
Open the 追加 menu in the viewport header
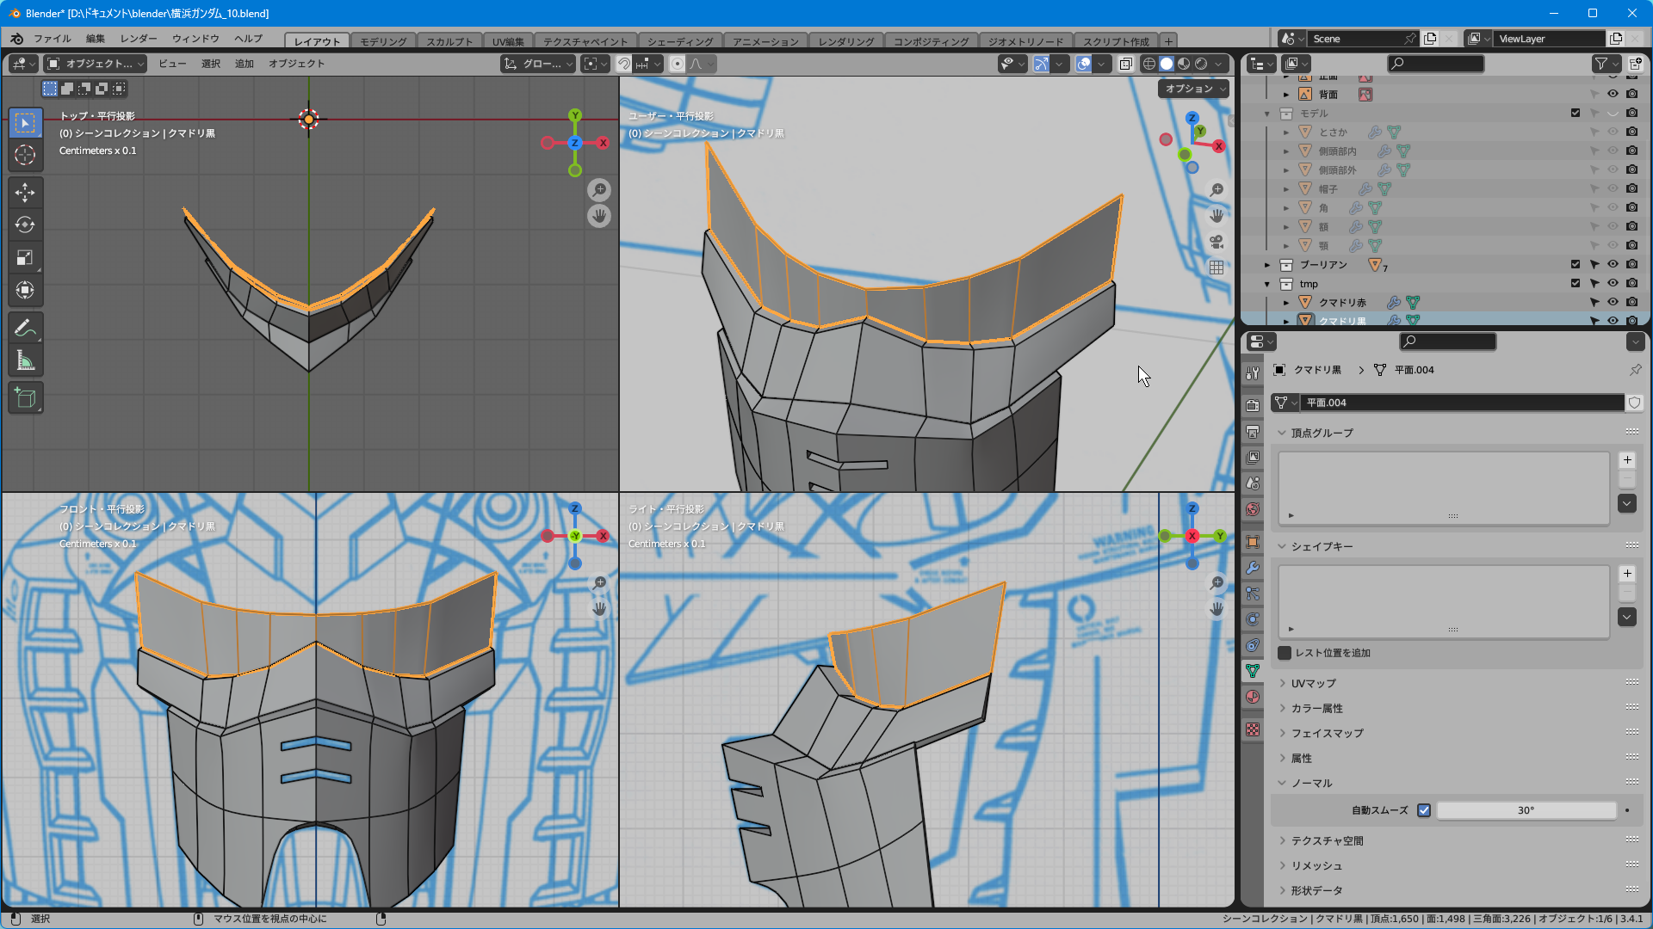[x=245, y=64]
